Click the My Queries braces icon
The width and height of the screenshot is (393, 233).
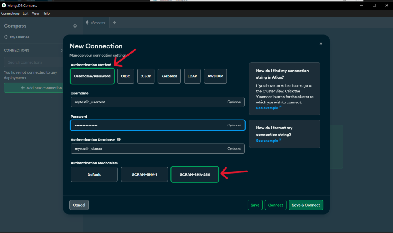click(x=6, y=37)
